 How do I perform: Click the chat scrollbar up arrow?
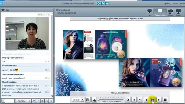coord(52,14)
